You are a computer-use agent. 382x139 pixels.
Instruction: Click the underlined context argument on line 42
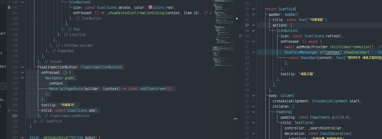coord(334,52)
